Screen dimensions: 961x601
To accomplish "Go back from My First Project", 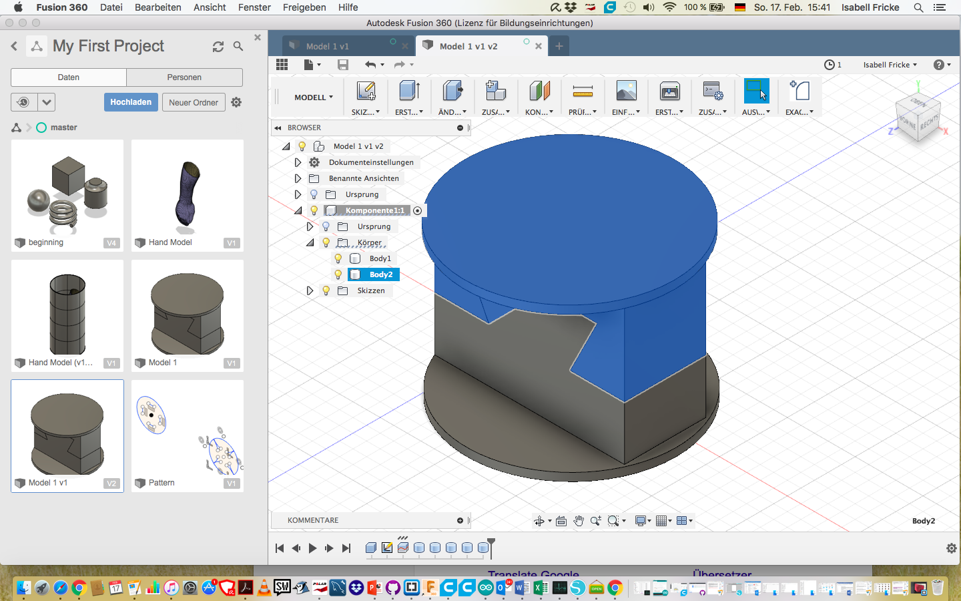I will coord(14,46).
